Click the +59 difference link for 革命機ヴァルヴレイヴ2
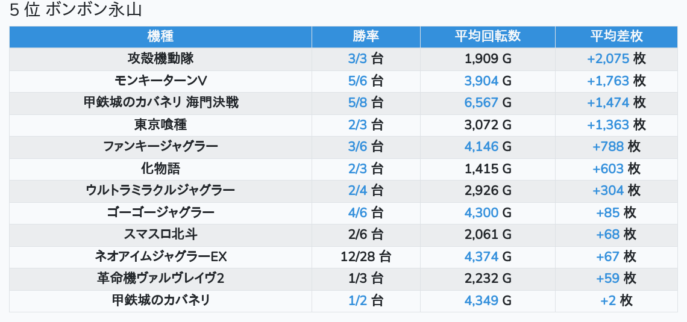Viewport: 687px width, 322px height. click(607, 278)
